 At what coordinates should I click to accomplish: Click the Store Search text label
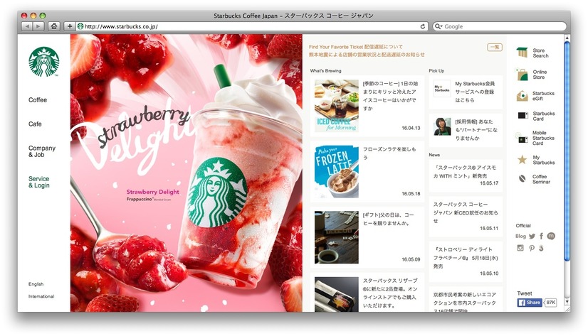(540, 53)
